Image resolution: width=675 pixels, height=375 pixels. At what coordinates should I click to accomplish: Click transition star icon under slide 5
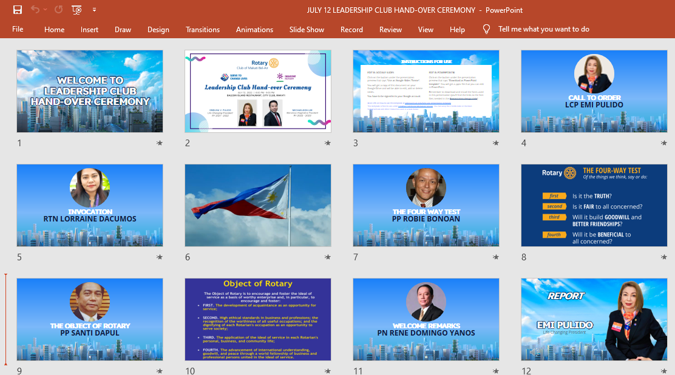159,257
